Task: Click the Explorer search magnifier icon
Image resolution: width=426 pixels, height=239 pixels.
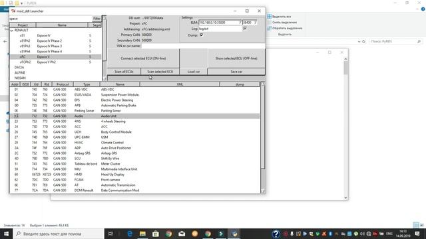Action: [419, 41]
